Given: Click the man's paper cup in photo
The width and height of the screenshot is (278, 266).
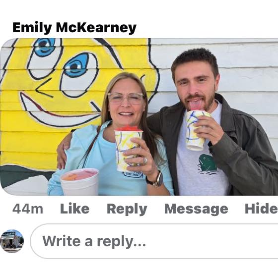Looking at the screenshot, I should click(x=196, y=130).
